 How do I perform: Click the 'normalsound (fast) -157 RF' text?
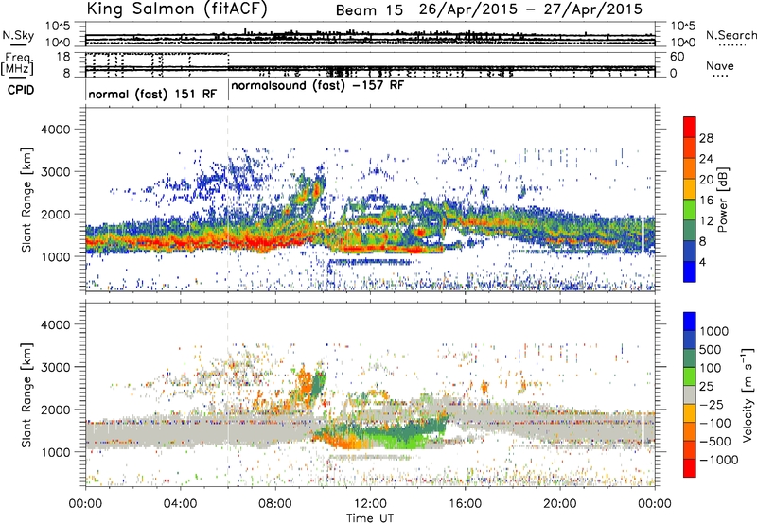coord(317,86)
